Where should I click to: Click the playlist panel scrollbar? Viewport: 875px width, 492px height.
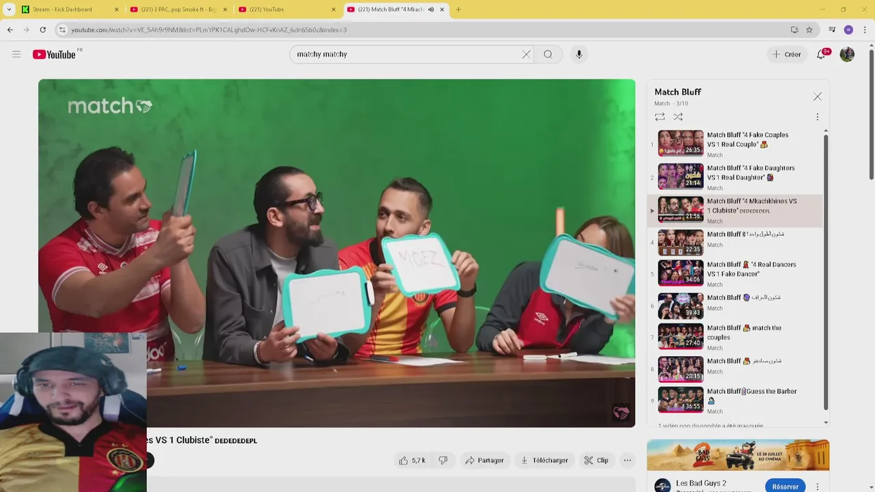tap(826, 273)
